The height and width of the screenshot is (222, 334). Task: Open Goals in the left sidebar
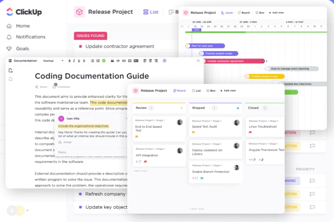tap(18, 49)
